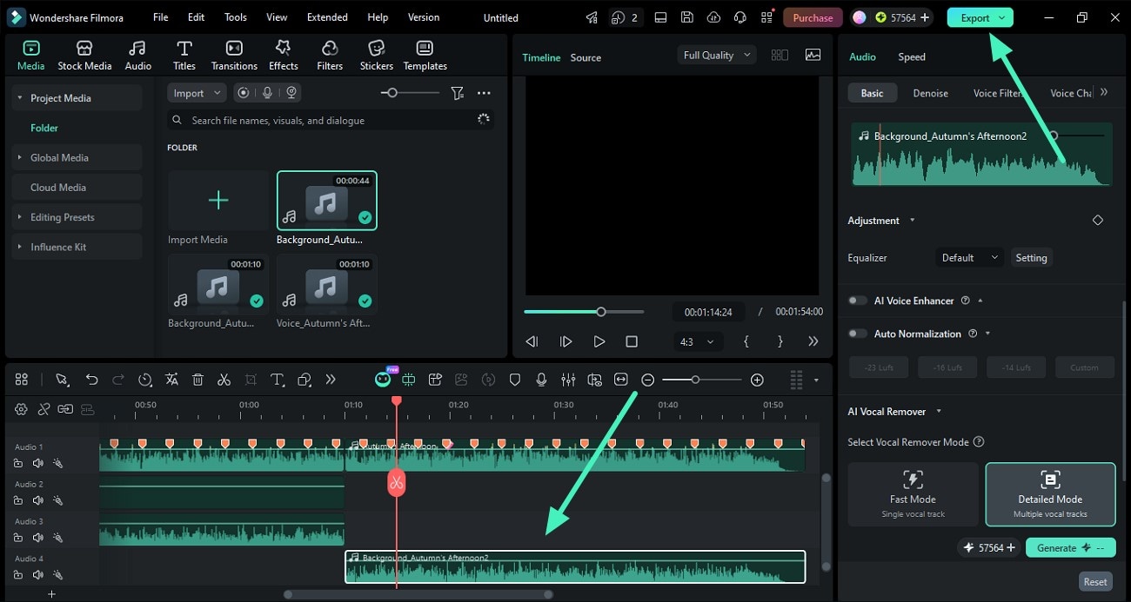Start voiceover recording with microphone icon
The image size is (1131, 602).
pyautogui.click(x=541, y=380)
